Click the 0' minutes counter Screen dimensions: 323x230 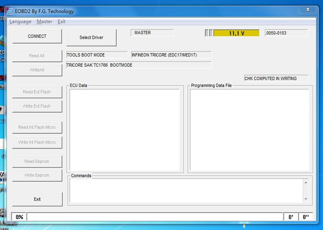291,217
